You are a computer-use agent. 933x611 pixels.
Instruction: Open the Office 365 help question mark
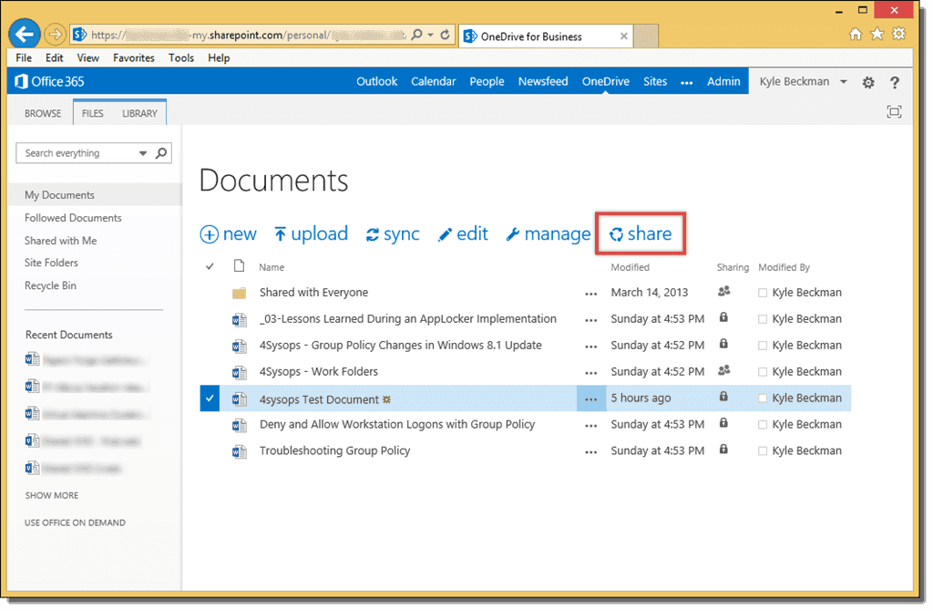tap(895, 82)
